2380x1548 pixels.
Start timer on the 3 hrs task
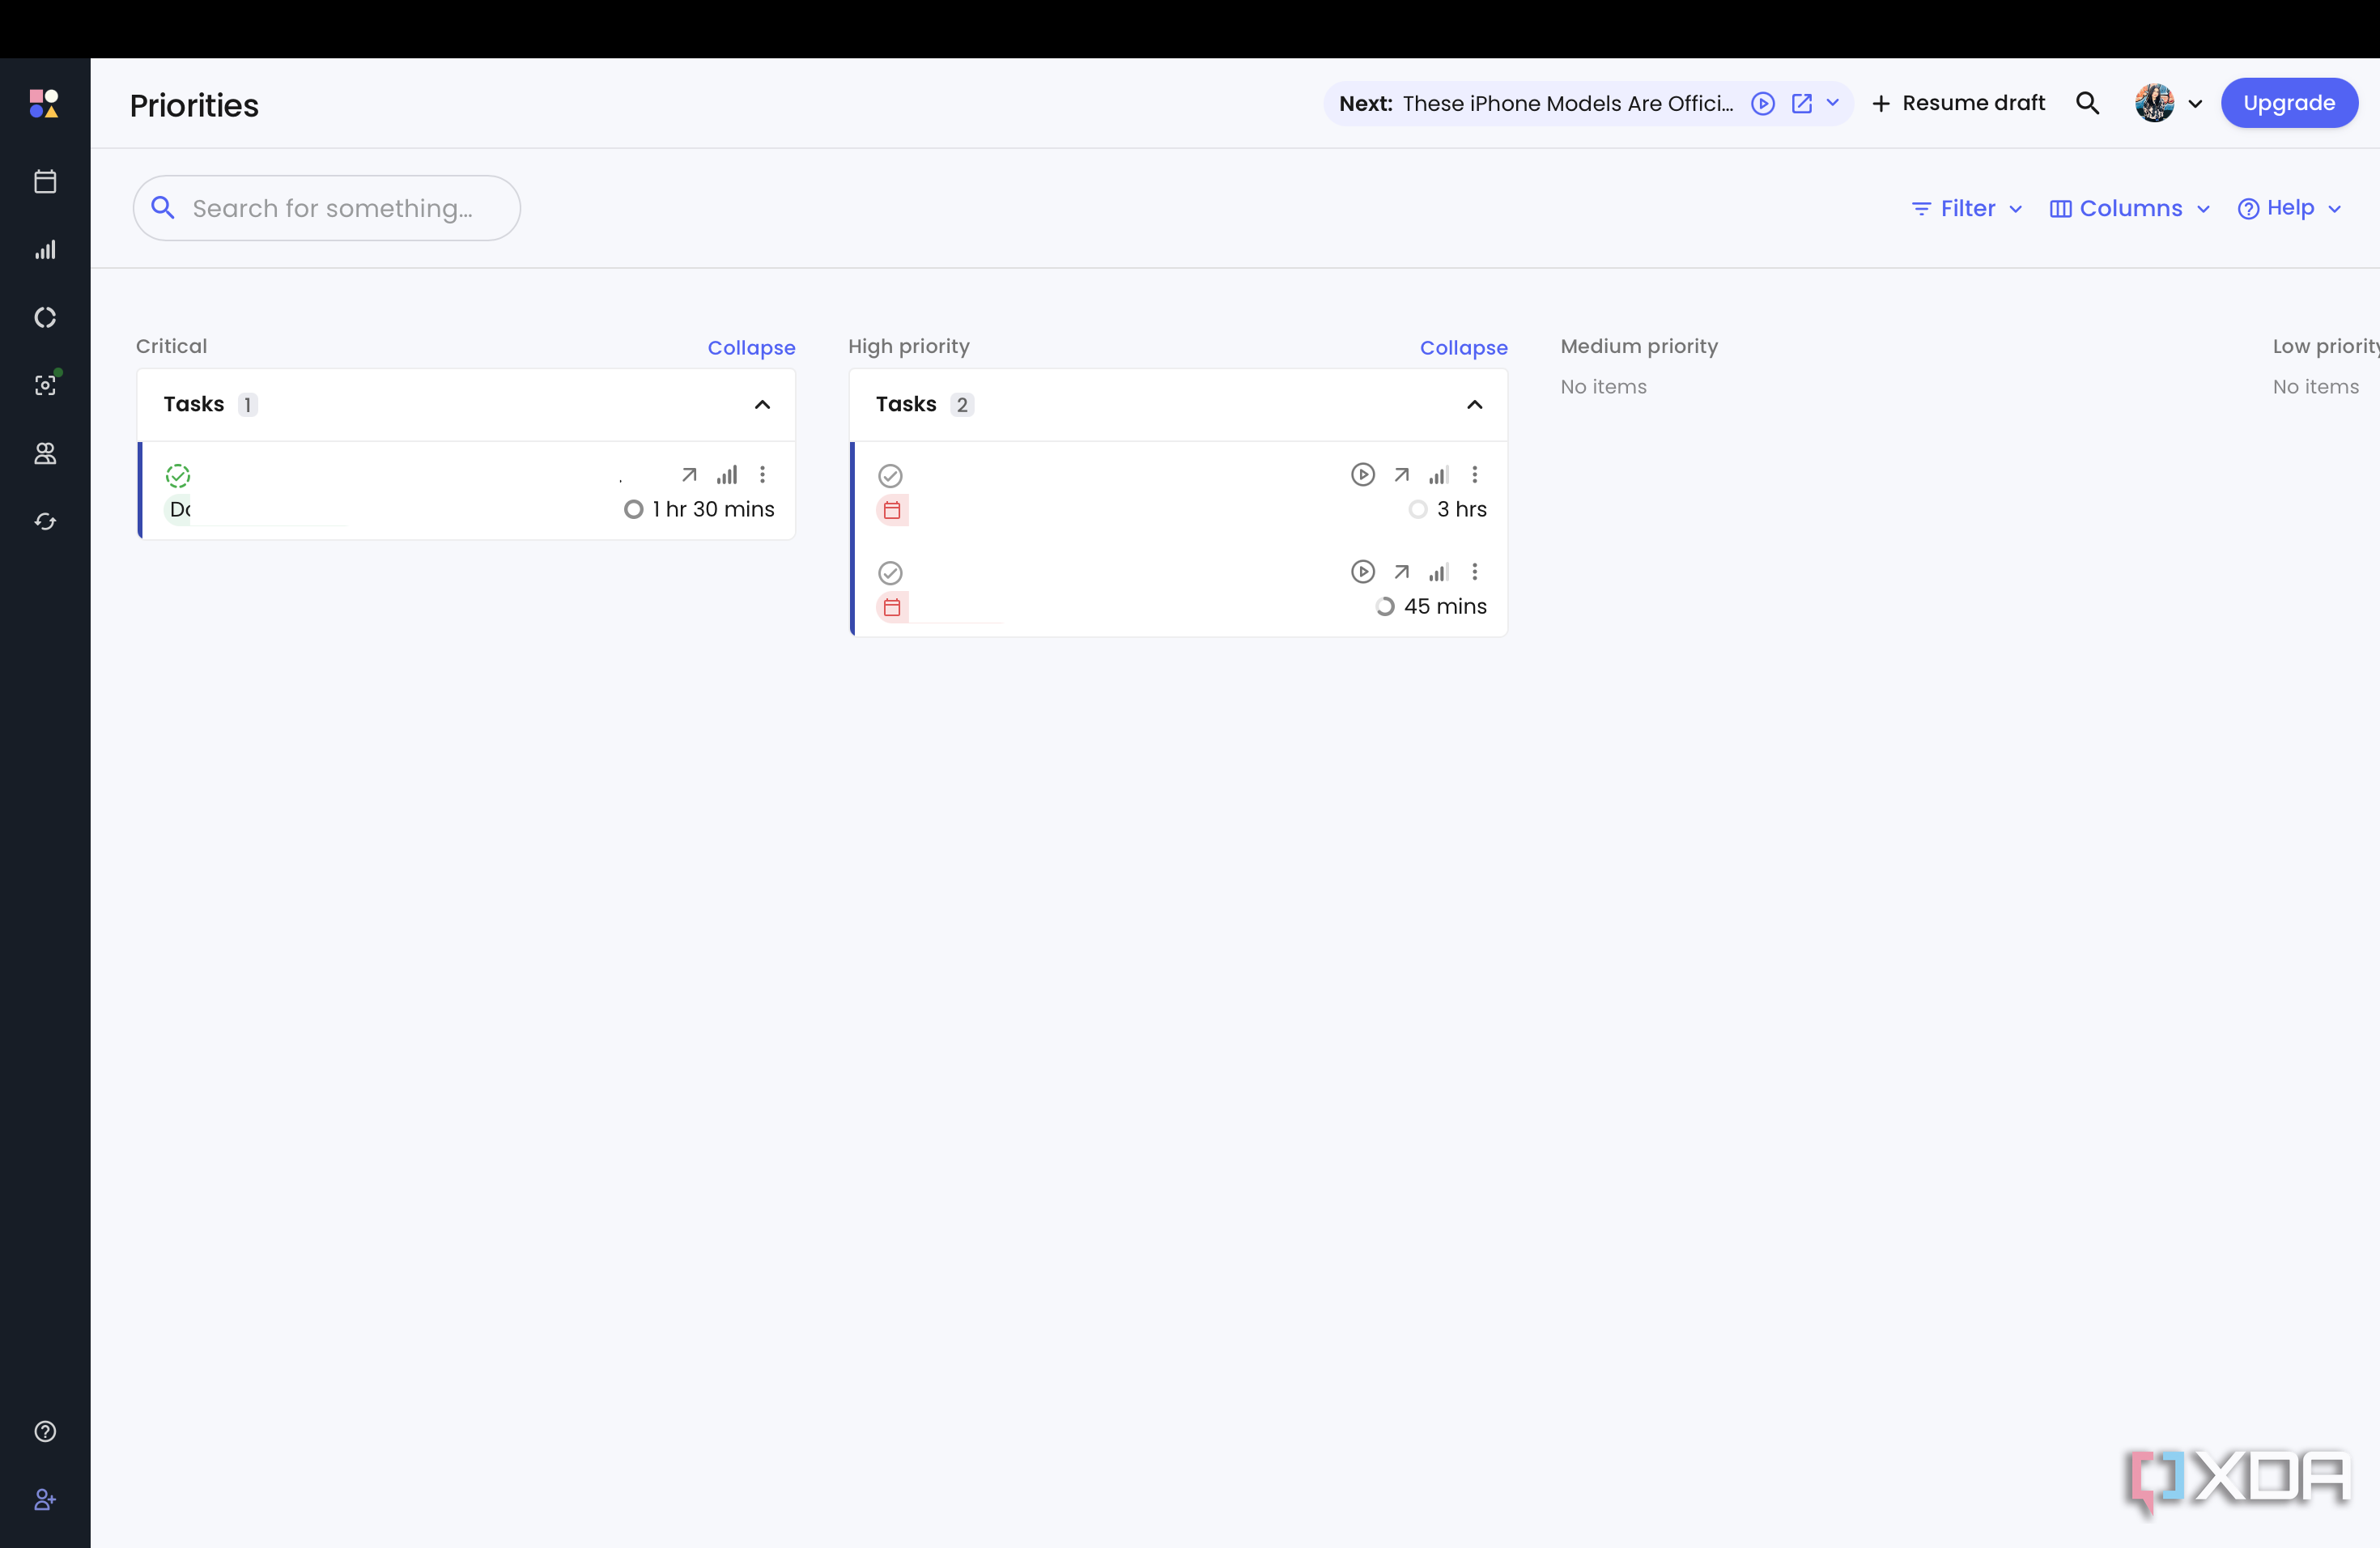1362,474
